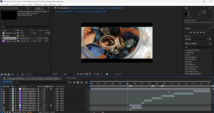Enable Frame Blending for the timeline
Image resolution: width=214 pixels, height=113 pixels.
click(78, 83)
